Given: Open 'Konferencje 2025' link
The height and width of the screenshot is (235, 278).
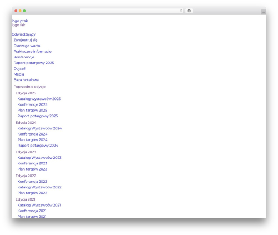Looking at the screenshot, I should pyautogui.click(x=32, y=104).
